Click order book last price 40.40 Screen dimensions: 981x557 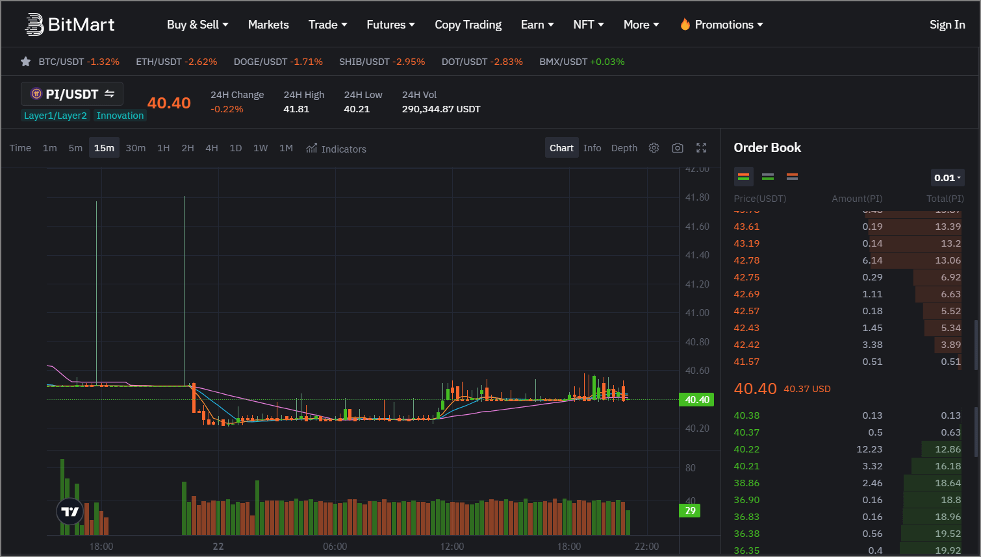[755, 389]
